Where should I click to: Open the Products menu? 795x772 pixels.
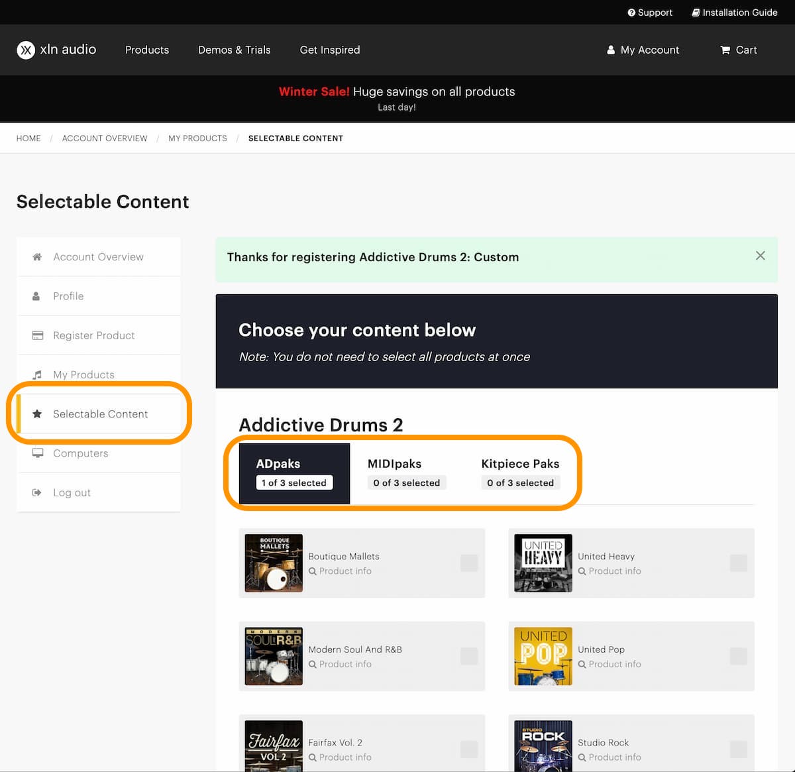click(x=147, y=50)
